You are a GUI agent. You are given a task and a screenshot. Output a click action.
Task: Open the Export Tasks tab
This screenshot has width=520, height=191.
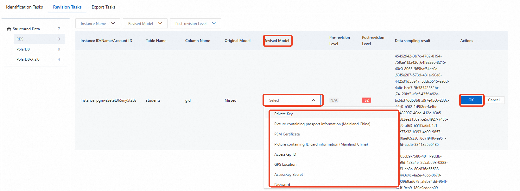[104, 7]
